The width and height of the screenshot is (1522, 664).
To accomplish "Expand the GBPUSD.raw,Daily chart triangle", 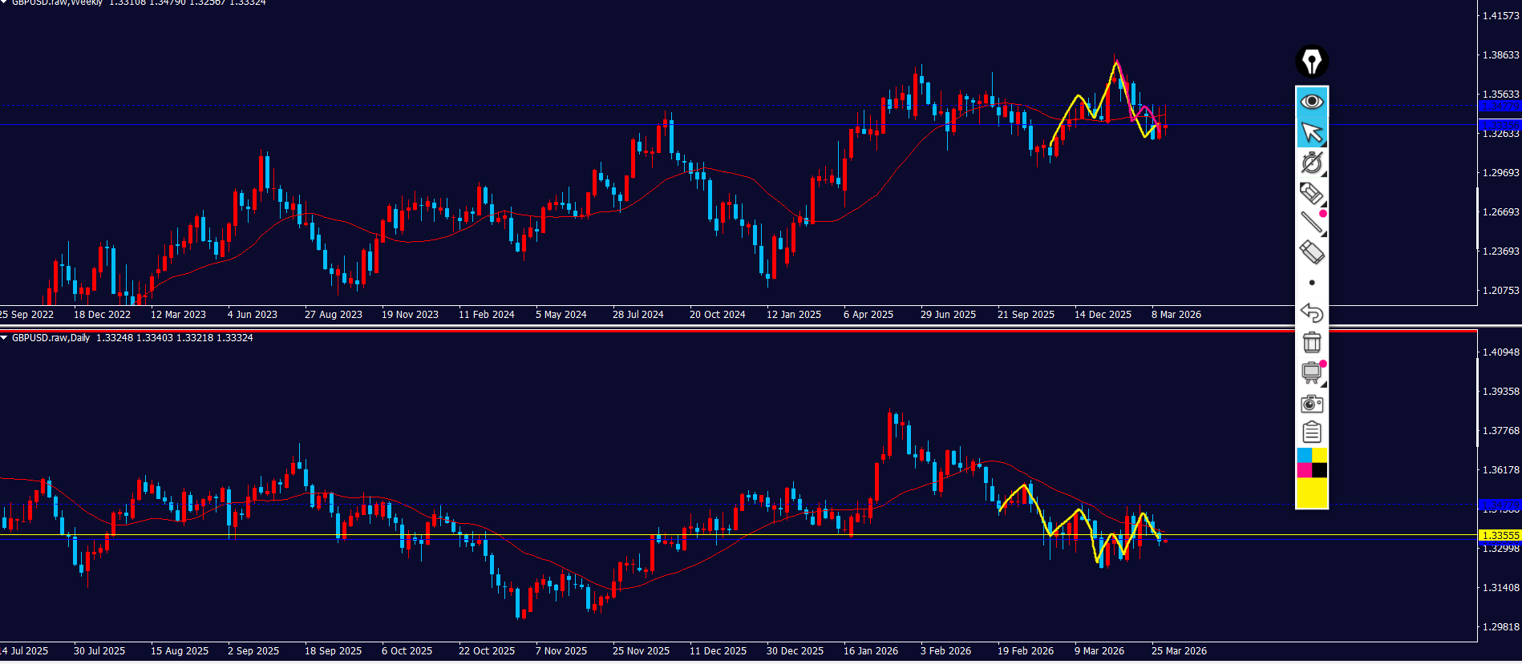I will 4,338.
